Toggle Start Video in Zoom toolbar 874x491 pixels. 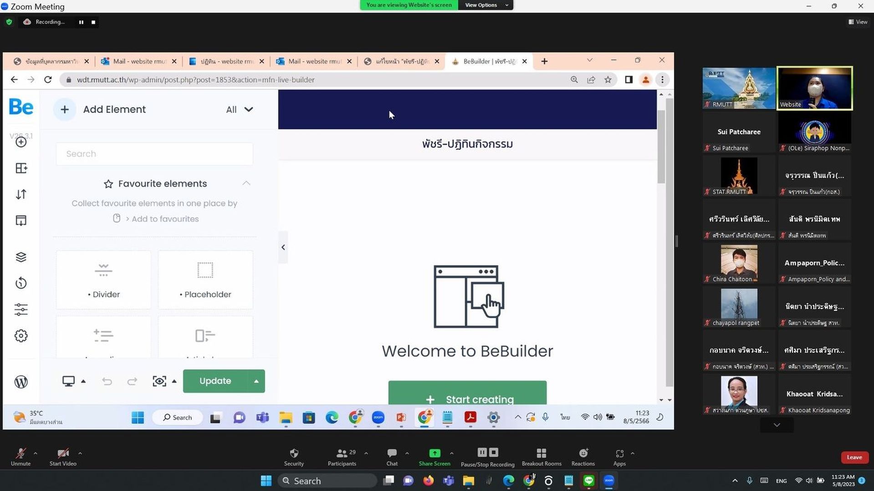point(63,457)
